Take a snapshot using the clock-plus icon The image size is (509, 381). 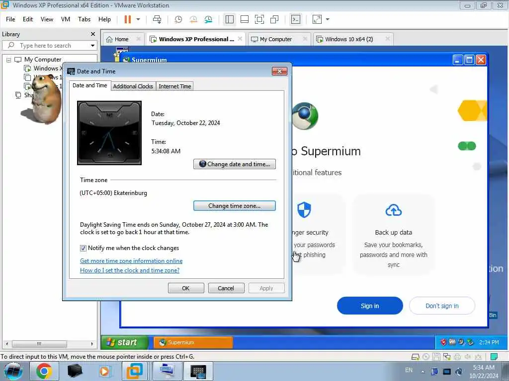[178, 19]
